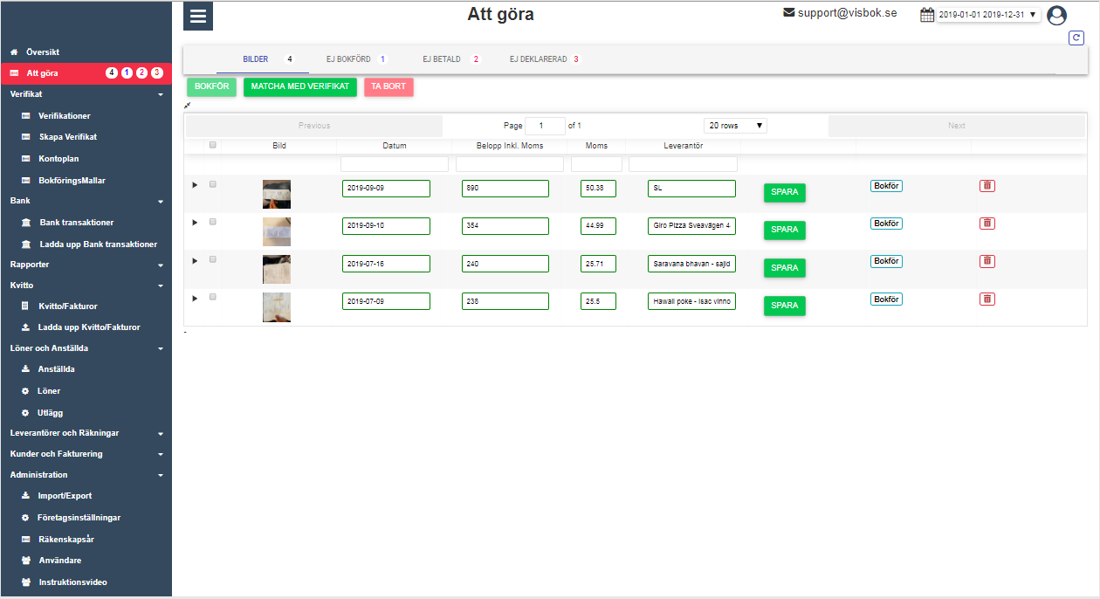1100x599 pixels.
Task: Tick the checkbox for the SL row
Action: pyautogui.click(x=213, y=184)
